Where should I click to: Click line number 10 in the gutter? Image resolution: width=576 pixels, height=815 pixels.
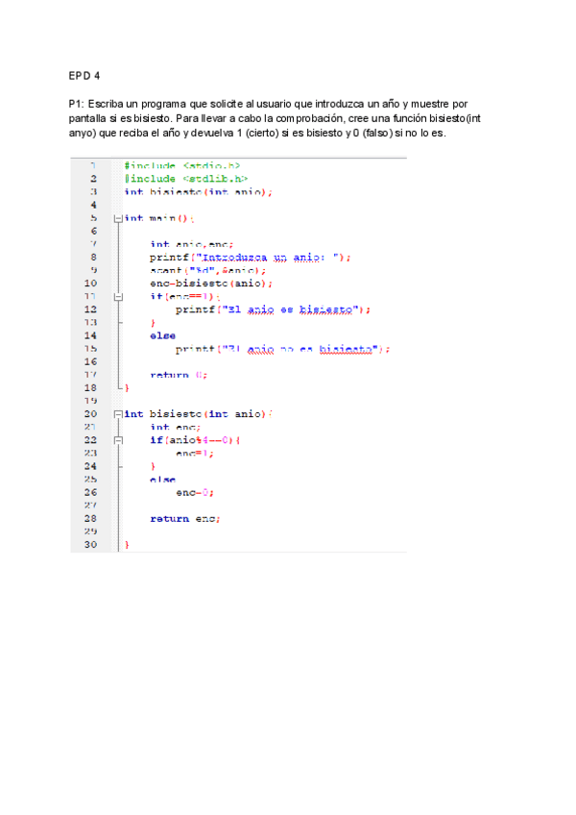pyautogui.click(x=90, y=284)
